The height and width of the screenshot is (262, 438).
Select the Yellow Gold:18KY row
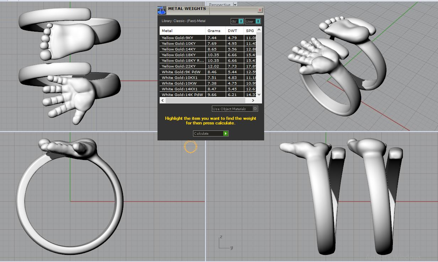click(x=178, y=55)
